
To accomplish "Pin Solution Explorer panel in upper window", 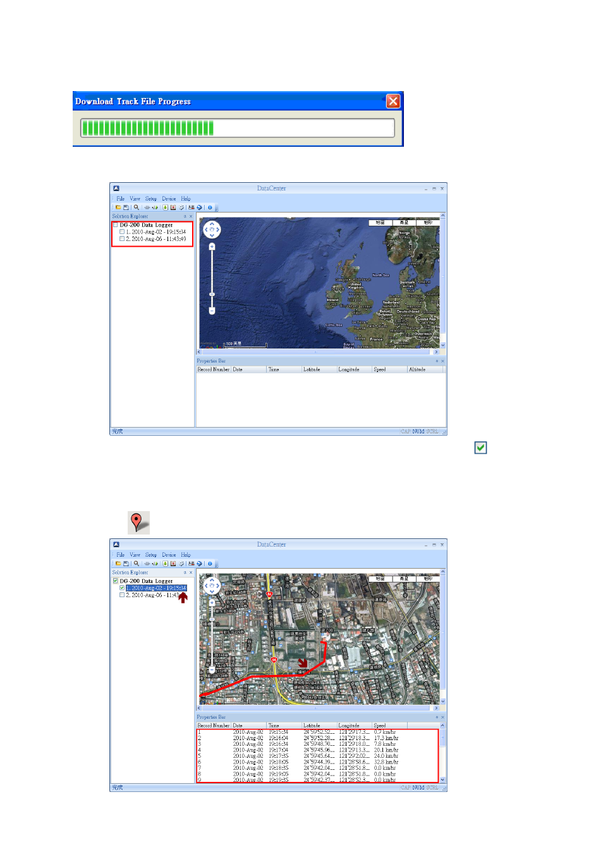I will pyautogui.click(x=185, y=216).
